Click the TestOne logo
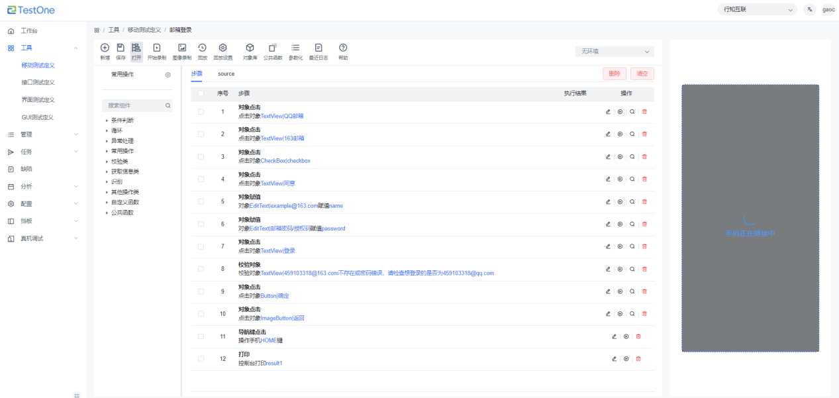Viewport: 839px width, 398px height. coord(31,10)
